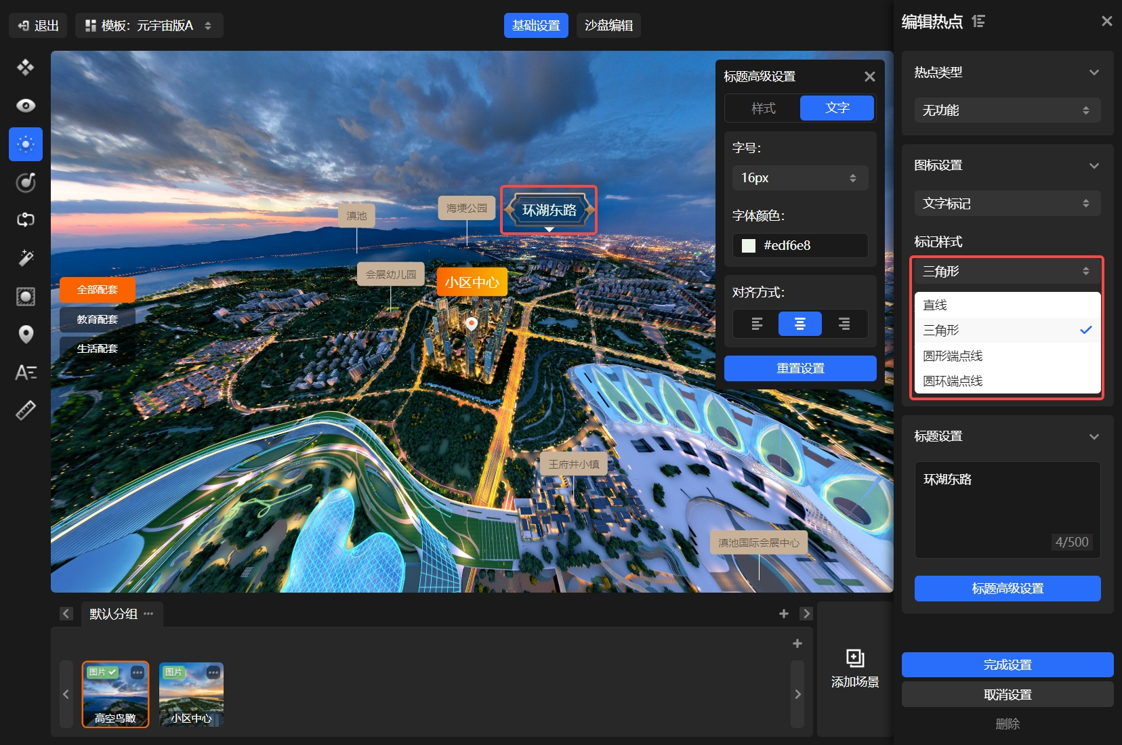Switch to the 沙盘编辑 tab

click(x=608, y=26)
